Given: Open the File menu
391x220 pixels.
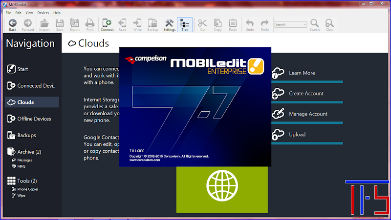Looking at the screenshot, I should click(8, 13).
